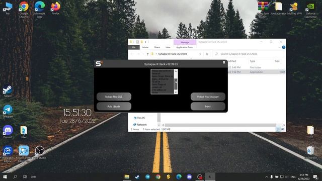The width and height of the screenshot is (322, 181).
Task: Show hidden system tray icons
Action: pyautogui.click(x=266, y=176)
